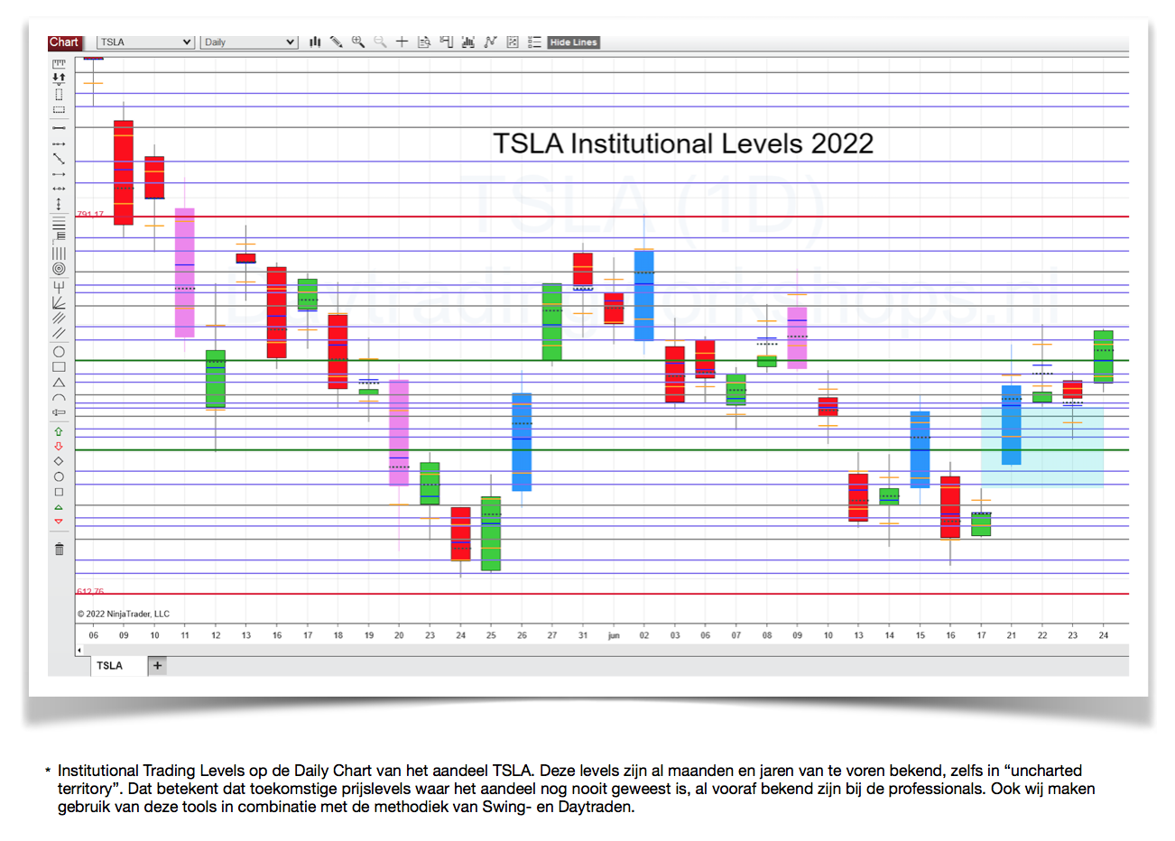Image resolution: width=1175 pixels, height=841 pixels.
Task: Select the vertical dashed region highlight tool
Action: 59,94
